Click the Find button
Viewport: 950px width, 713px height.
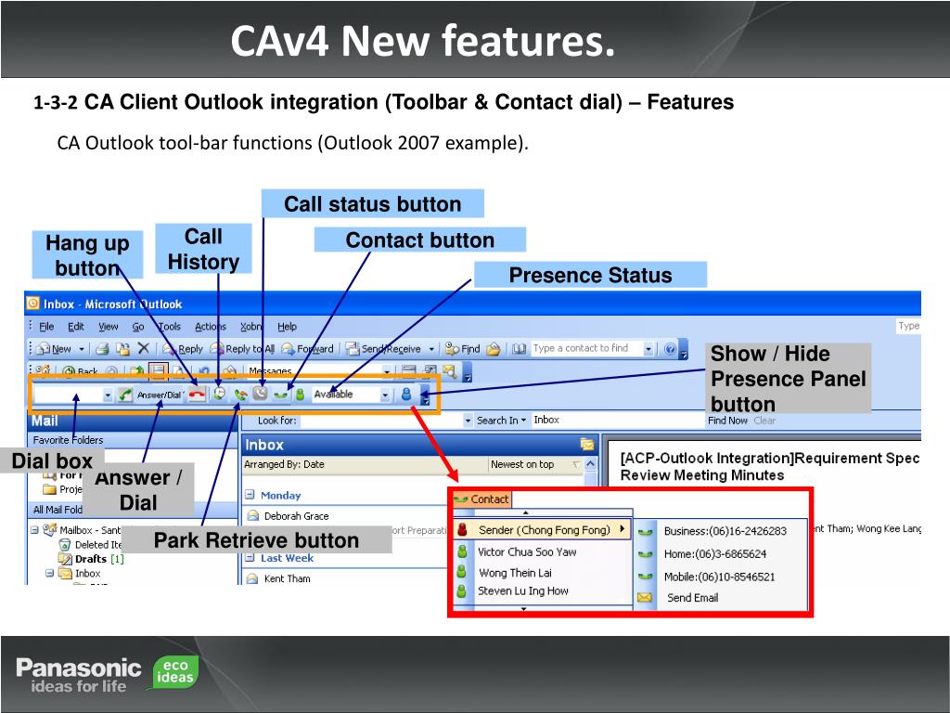pos(463,349)
